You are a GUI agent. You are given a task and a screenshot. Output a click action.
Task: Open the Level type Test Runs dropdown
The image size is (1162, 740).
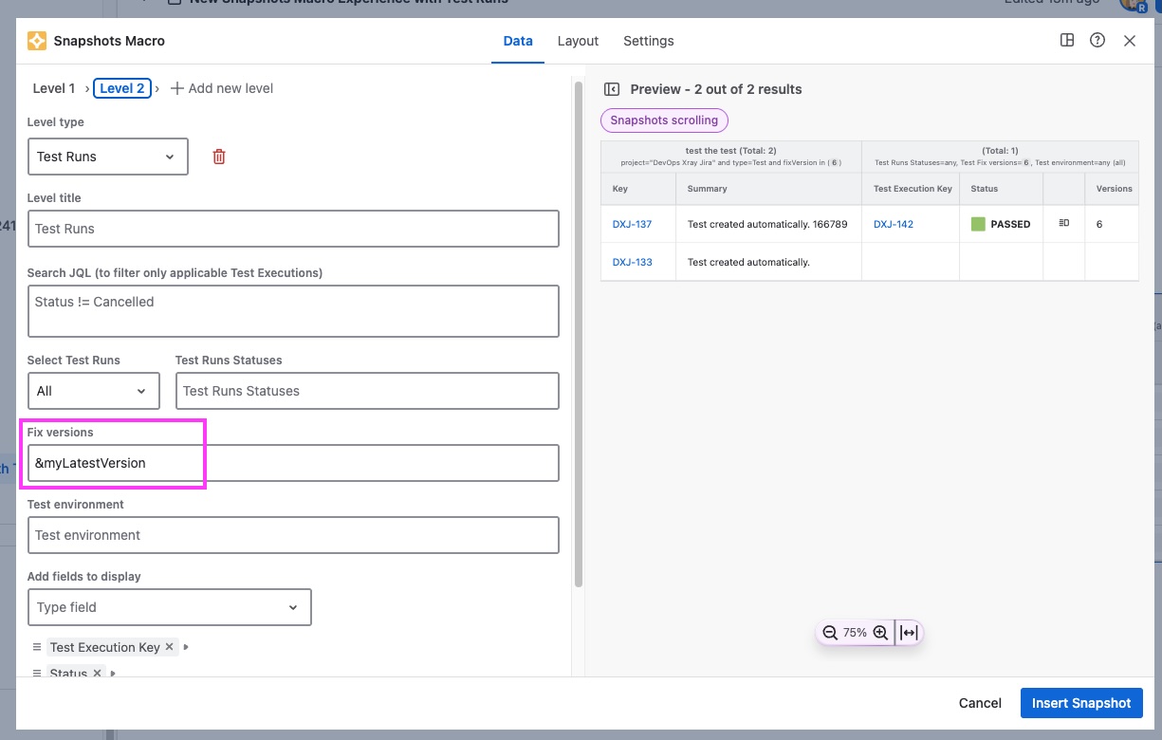coord(107,157)
